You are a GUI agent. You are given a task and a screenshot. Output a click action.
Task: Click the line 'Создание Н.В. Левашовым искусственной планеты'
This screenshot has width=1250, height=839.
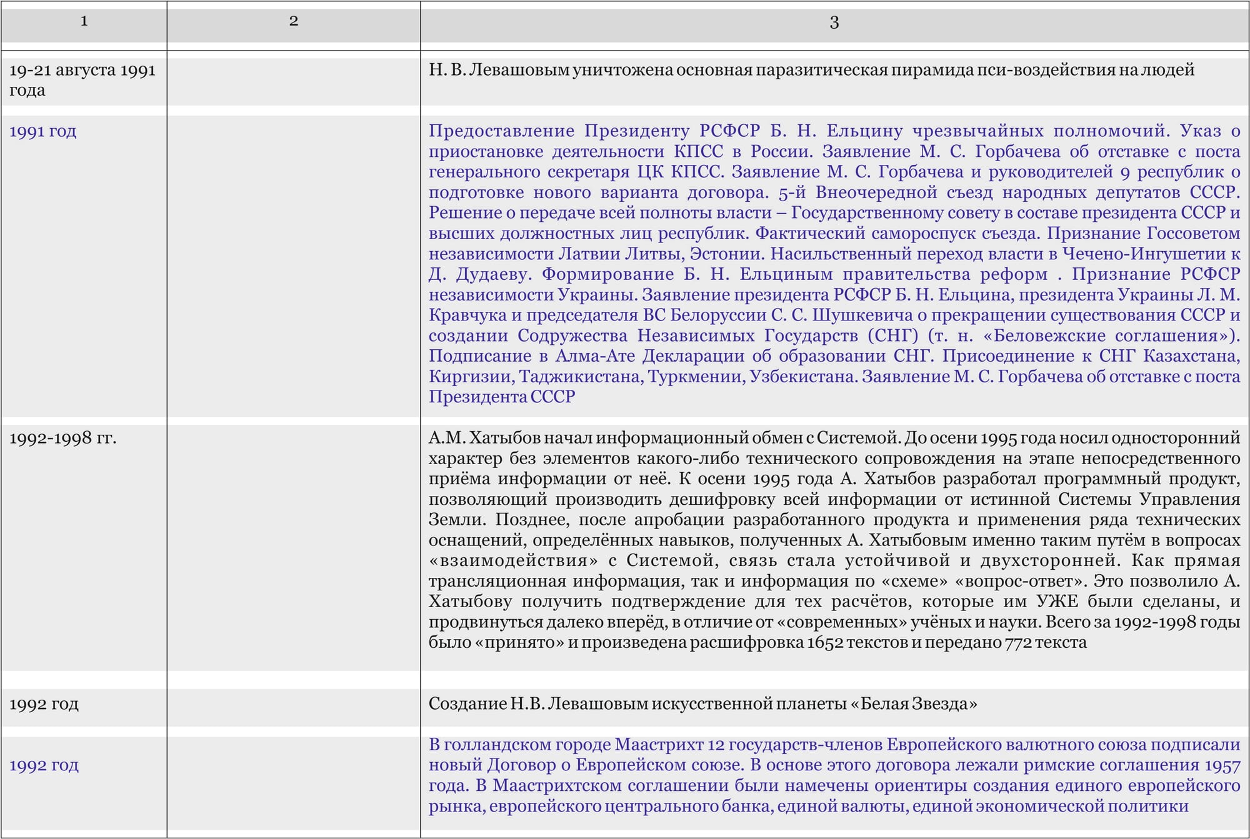point(703,704)
